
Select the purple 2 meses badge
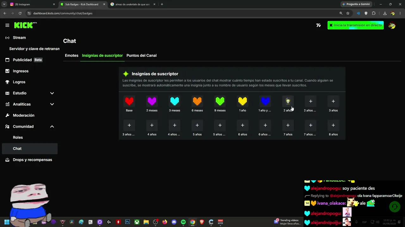pyautogui.click(x=152, y=101)
